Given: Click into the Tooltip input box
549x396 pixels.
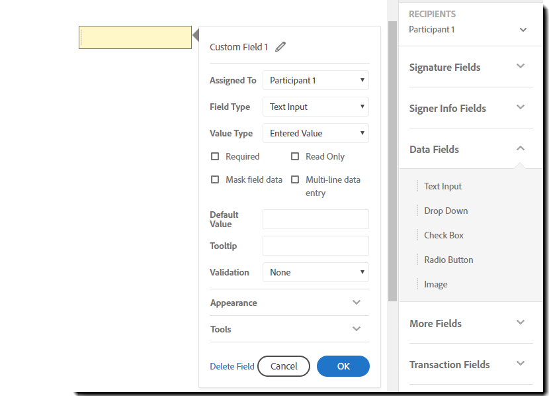Looking at the screenshot, I should pyautogui.click(x=316, y=246).
